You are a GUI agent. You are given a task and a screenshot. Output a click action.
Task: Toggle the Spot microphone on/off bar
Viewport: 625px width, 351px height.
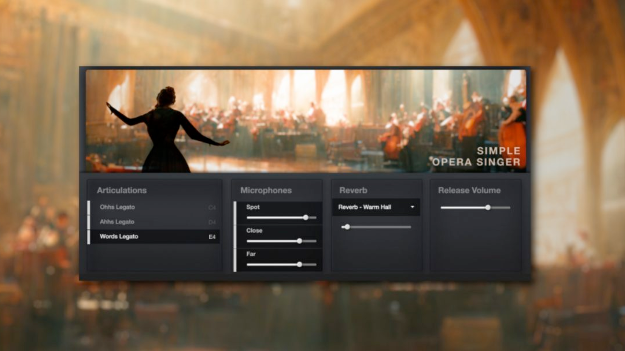click(x=235, y=213)
